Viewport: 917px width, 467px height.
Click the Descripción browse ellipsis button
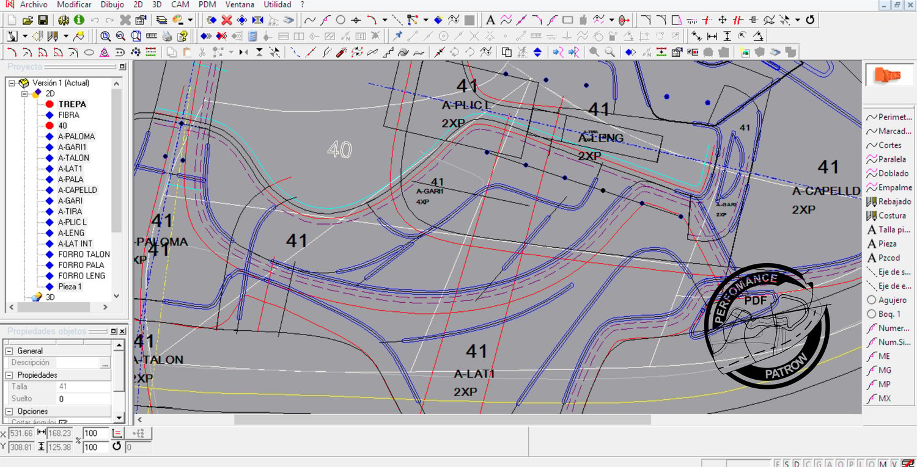pyautogui.click(x=105, y=363)
